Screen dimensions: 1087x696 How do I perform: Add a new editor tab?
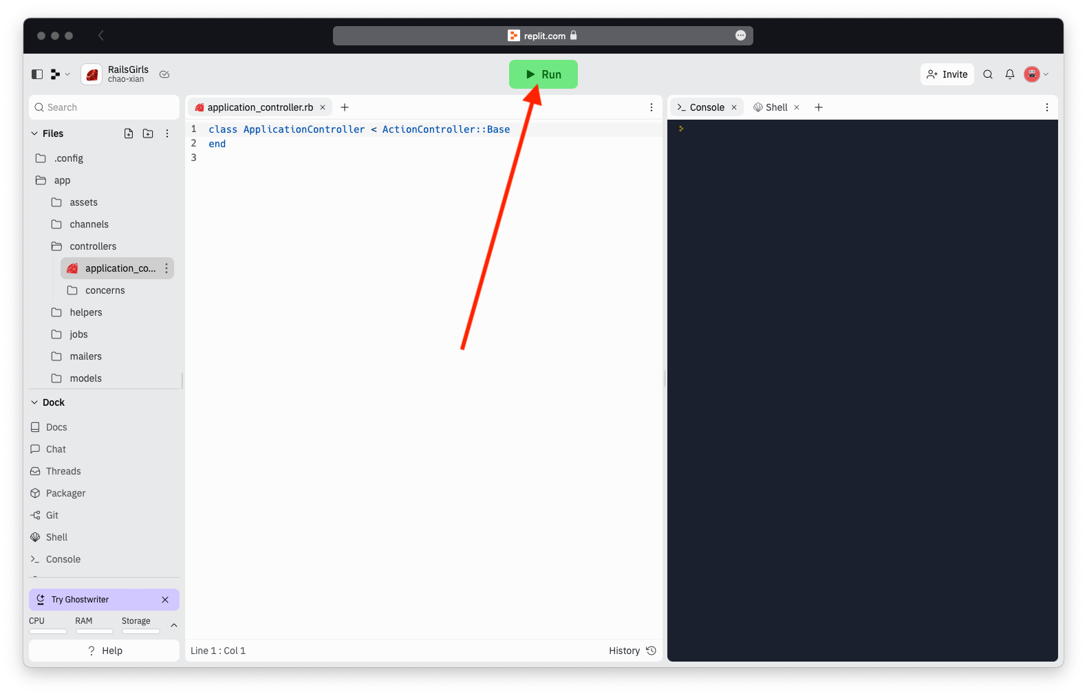[345, 107]
